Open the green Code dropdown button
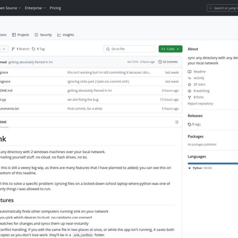The height and width of the screenshot is (238, 238). click(171, 49)
